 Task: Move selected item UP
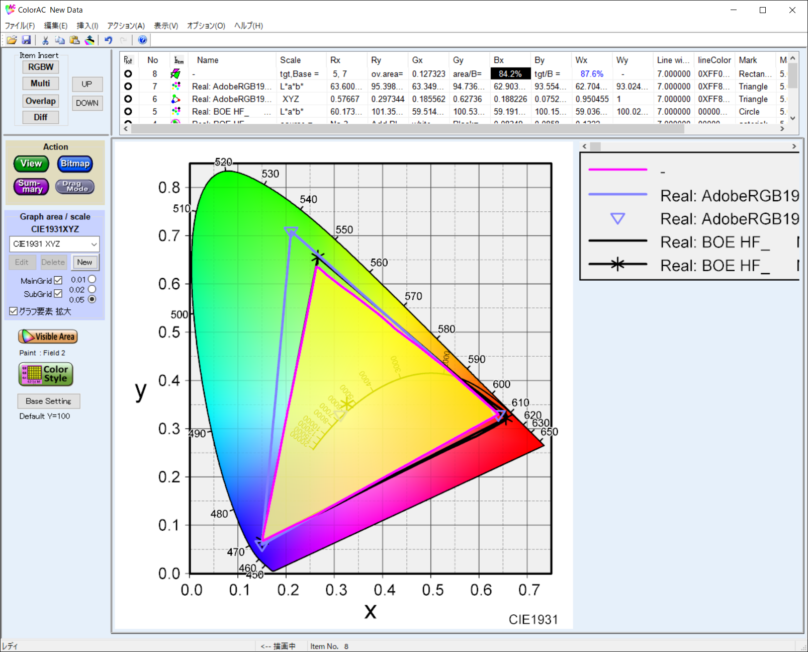click(87, 84)
